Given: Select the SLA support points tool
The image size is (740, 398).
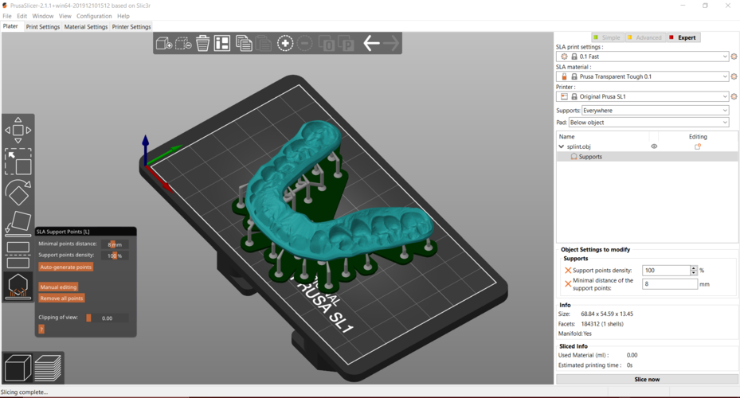Looking at the screenshot, I should coord(18,287).
